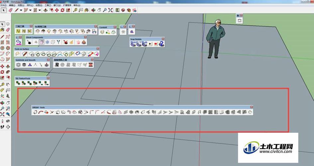
Task: Open the 编辑(E) menu
Action: 12,5
